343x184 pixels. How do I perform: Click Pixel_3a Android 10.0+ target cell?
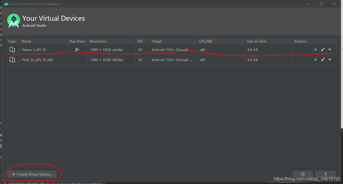173,60
